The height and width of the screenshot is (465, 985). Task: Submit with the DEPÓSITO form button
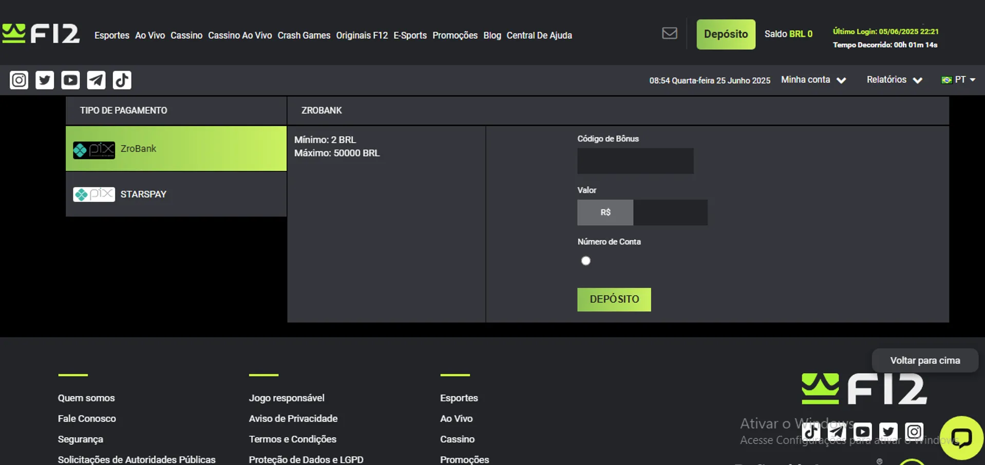614,299
